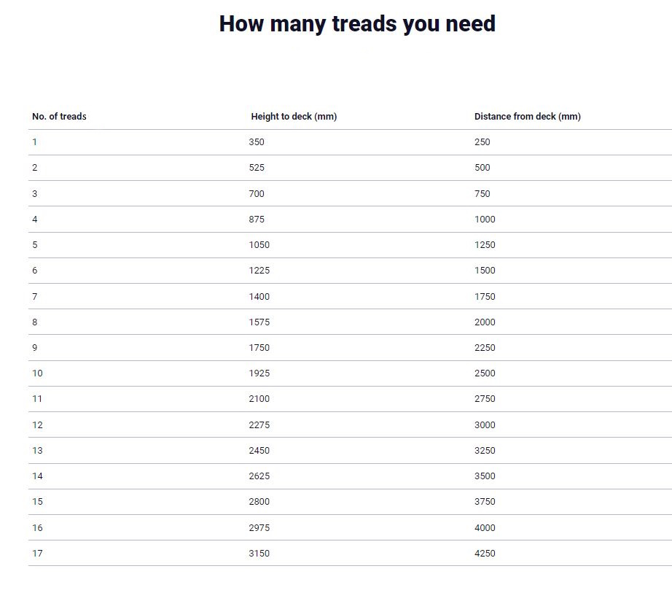This screenshot has height=593, width=672.
Task: Click tread number 7 in the first column
Action: tap(35, 297)
